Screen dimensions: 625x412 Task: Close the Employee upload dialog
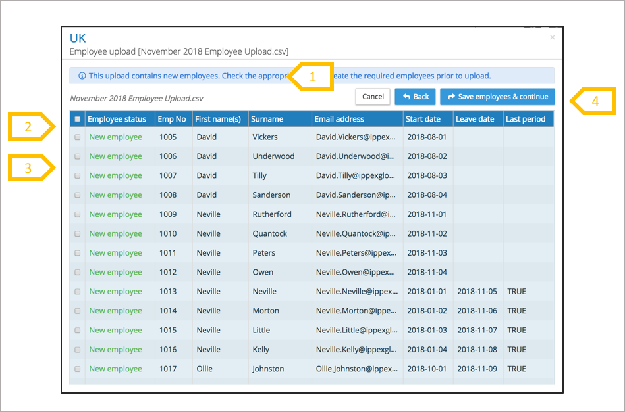pos(552,37)
